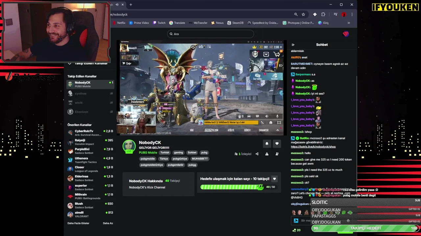Open the offline cynthaa channel

[90, 94]
